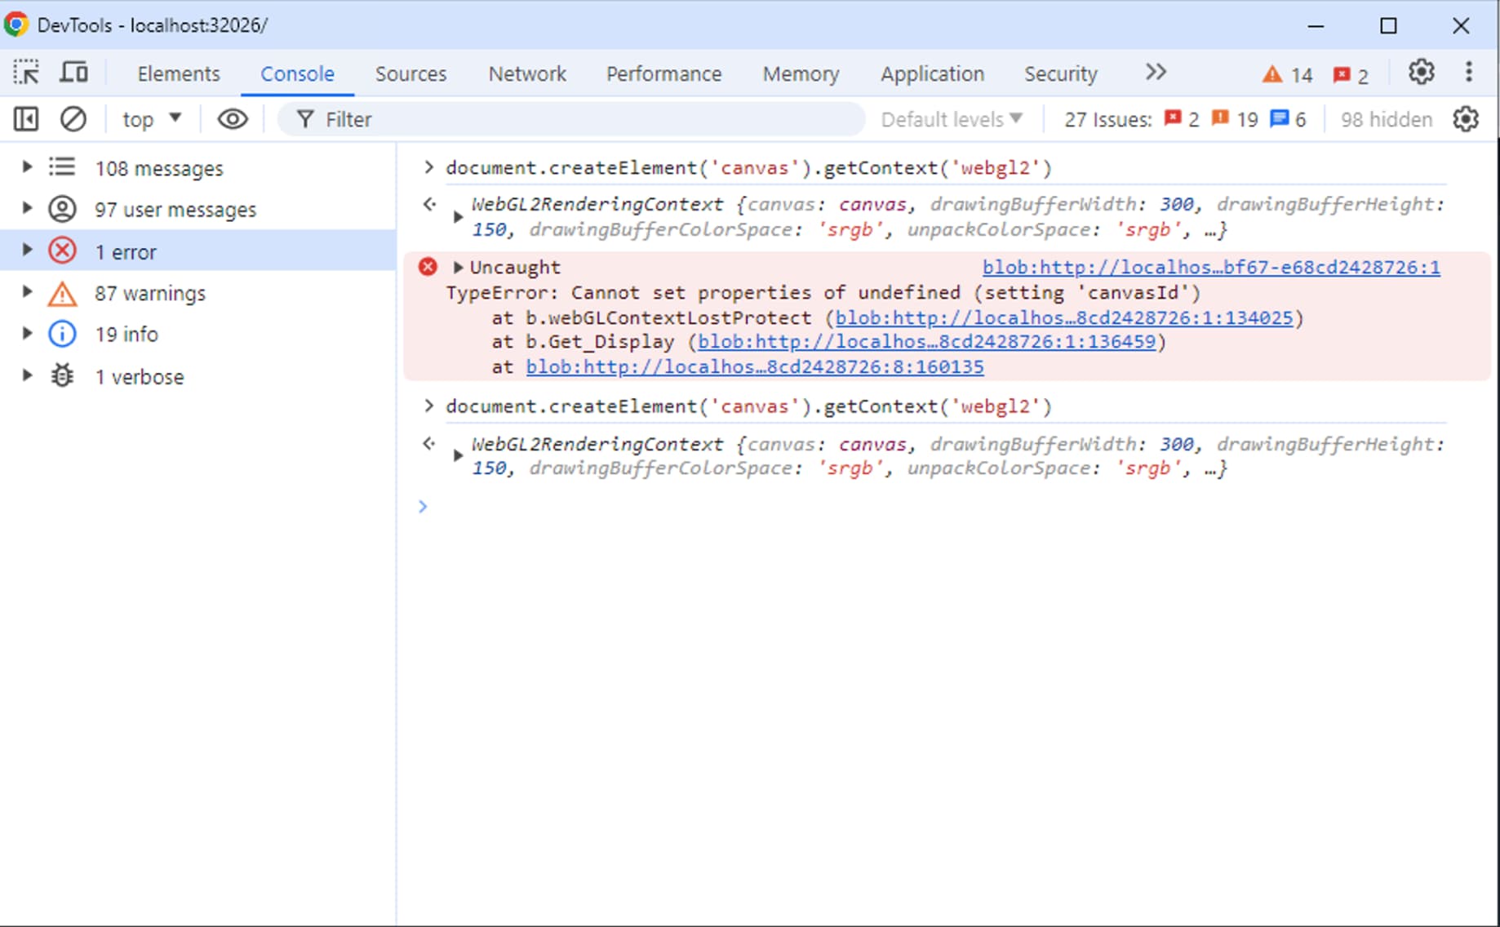Create live expression with eye icon
1500x927 pixels.
click(x=232, y=119)
